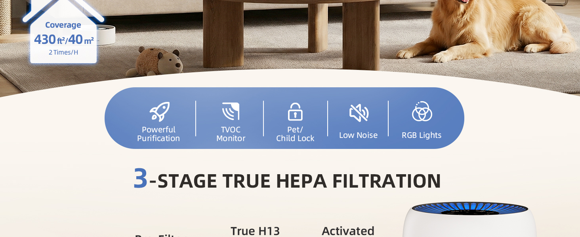Click the large blue number 3
Viewport: 580px width, 237px height.
(x=141, y=179)
